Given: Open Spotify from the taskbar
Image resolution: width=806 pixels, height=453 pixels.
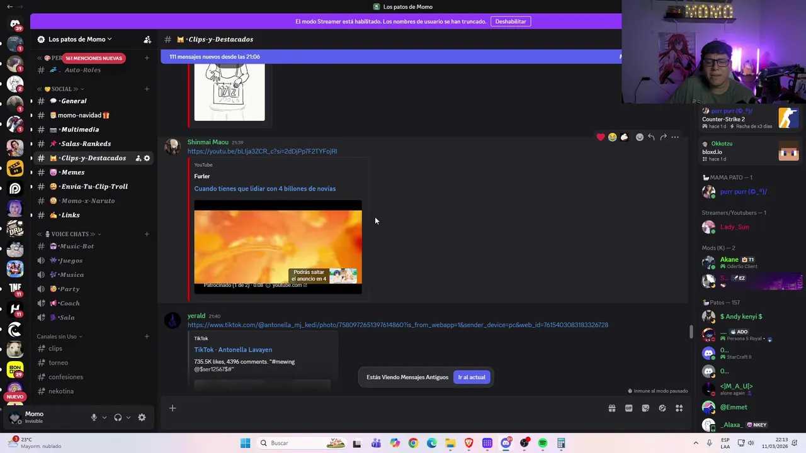Looking at the screenshot, I should pos(543,443).
